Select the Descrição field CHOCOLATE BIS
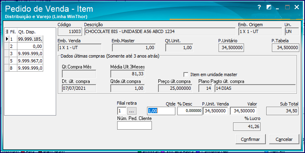 (x=160, y=32)
